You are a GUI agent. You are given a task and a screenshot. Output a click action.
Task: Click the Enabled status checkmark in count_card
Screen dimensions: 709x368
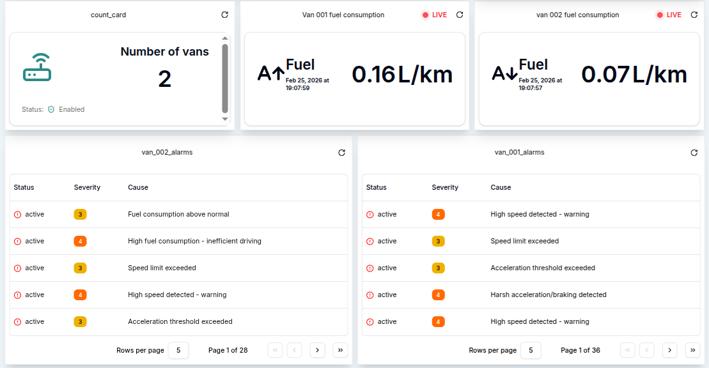tap(50, 109)
